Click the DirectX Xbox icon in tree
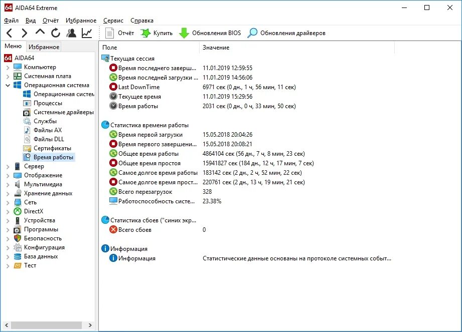The width and height of the screenshot is (462, 332). [18, 211]
